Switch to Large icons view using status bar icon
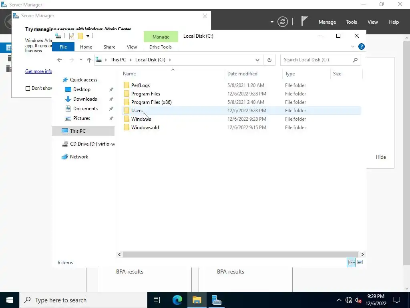 (x=360, y=262)
